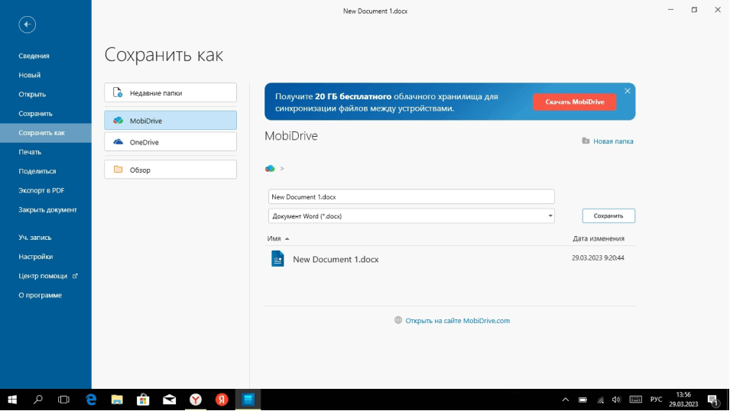Select MobiDrive storage location

pos(170,121)
